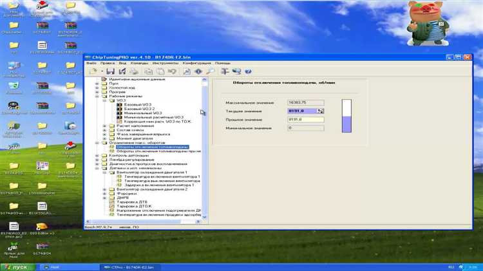
Task: Click the vertical blue value gauge
Action: pos(346,116)
